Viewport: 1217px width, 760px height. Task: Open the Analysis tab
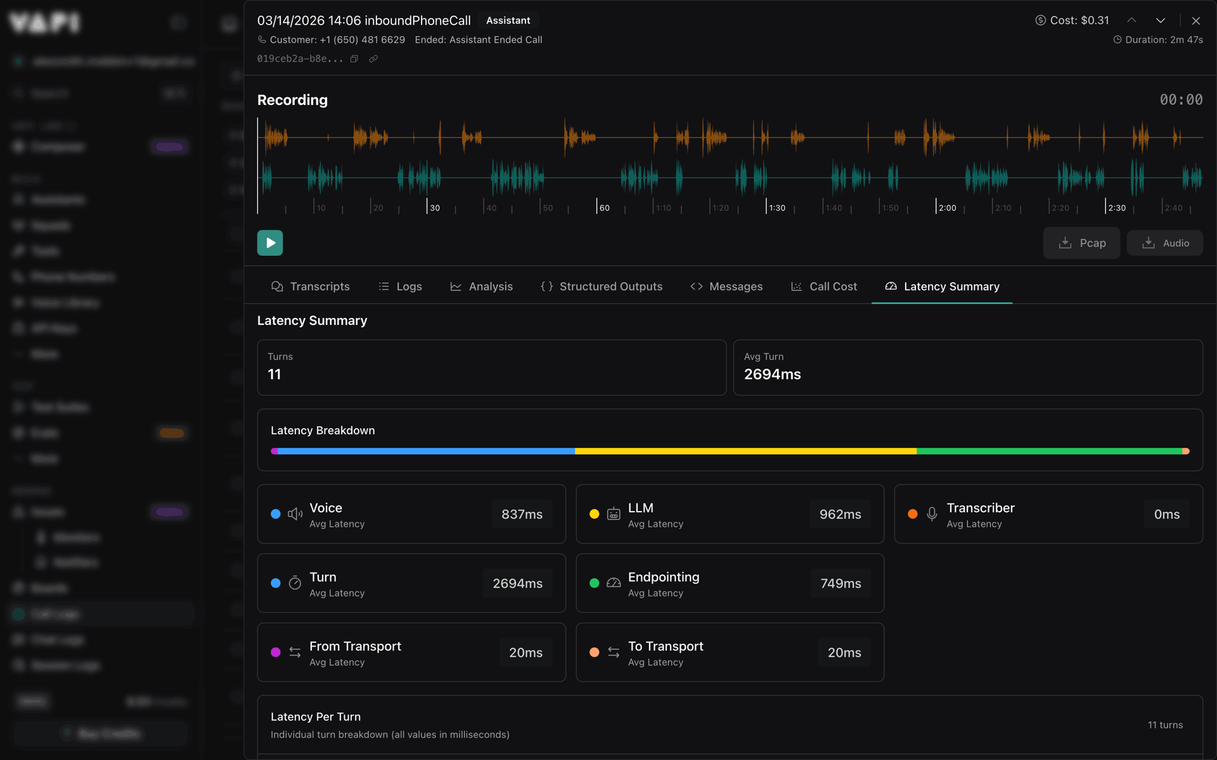[x=482, y=286]
